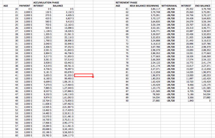Viewport: 215px width, 138px height.
Task: Select balance cell 99,493 $ for age 42
Action: pos(63,79)
